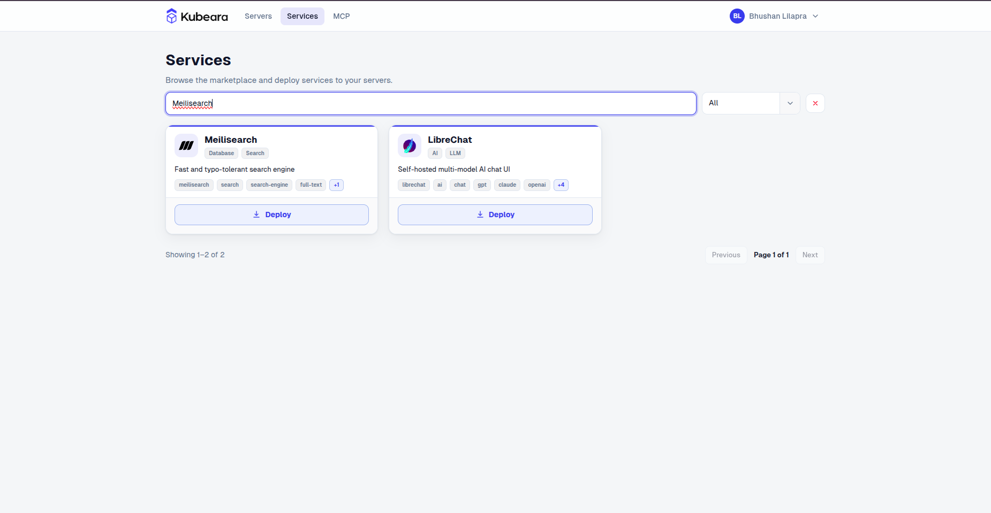Click the Kubeara brand name
The height and width of the screenshot is (513, 991).
[205, 17]
